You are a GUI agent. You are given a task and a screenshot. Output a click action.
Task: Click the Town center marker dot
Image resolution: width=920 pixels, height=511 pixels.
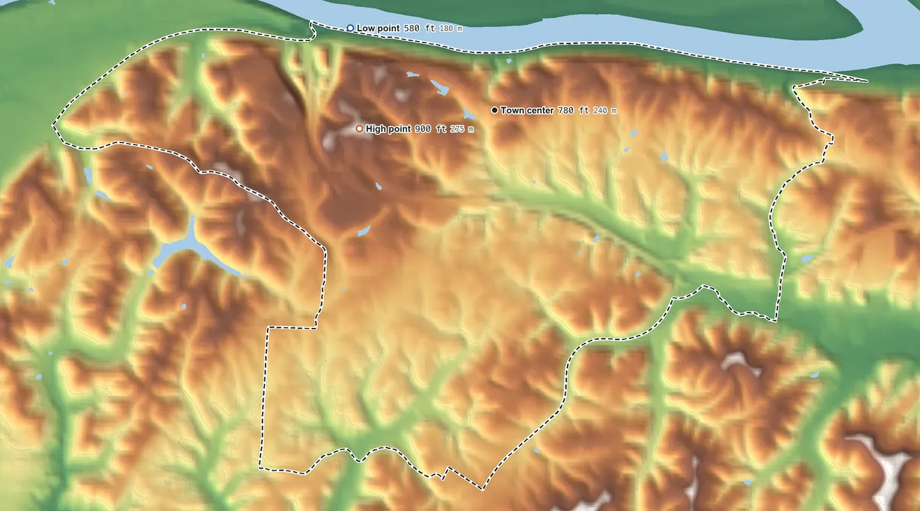494,110
